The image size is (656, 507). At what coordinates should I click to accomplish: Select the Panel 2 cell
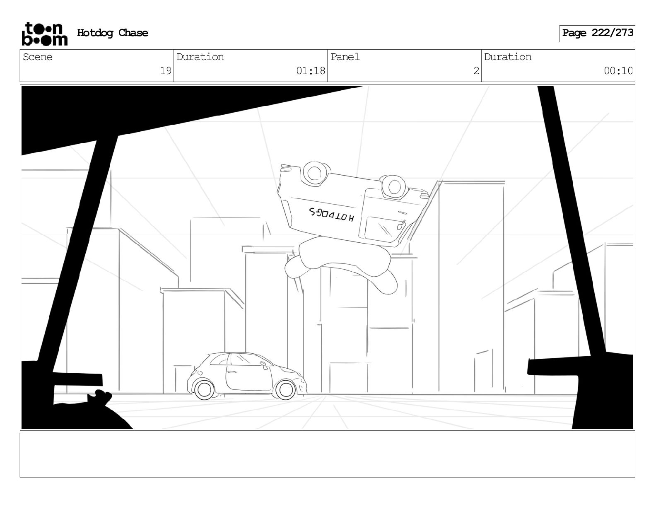pyautogui.click(x=405, y=65)
